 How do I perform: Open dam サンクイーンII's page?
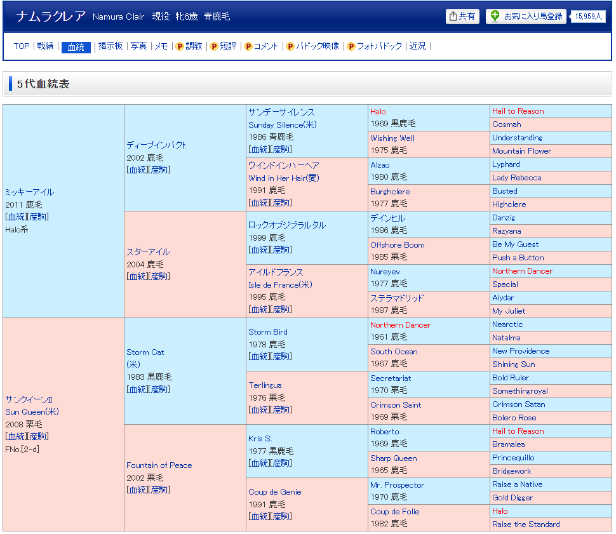click(x=29, y=399)
